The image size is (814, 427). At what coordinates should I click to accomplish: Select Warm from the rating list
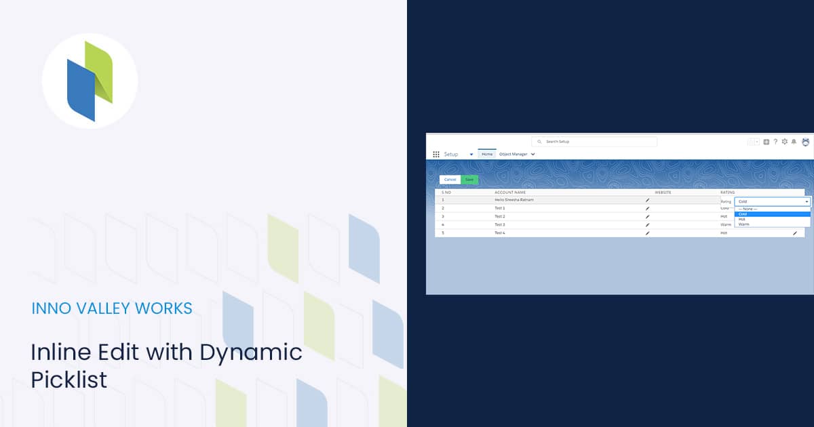tap(744, 224)
